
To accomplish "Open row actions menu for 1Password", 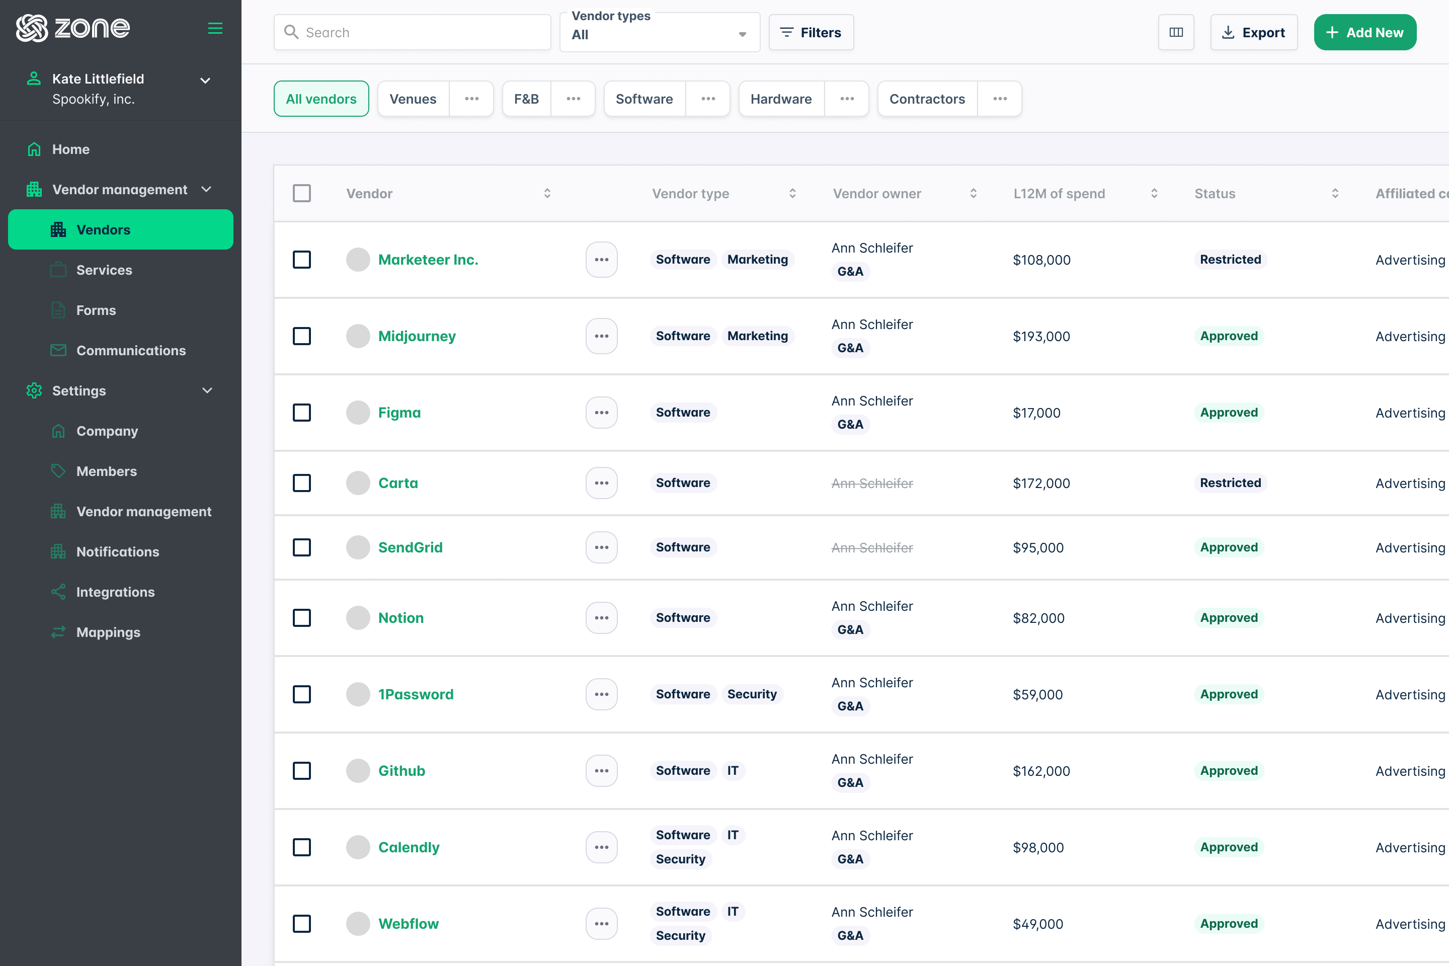I will coord(601,694).
